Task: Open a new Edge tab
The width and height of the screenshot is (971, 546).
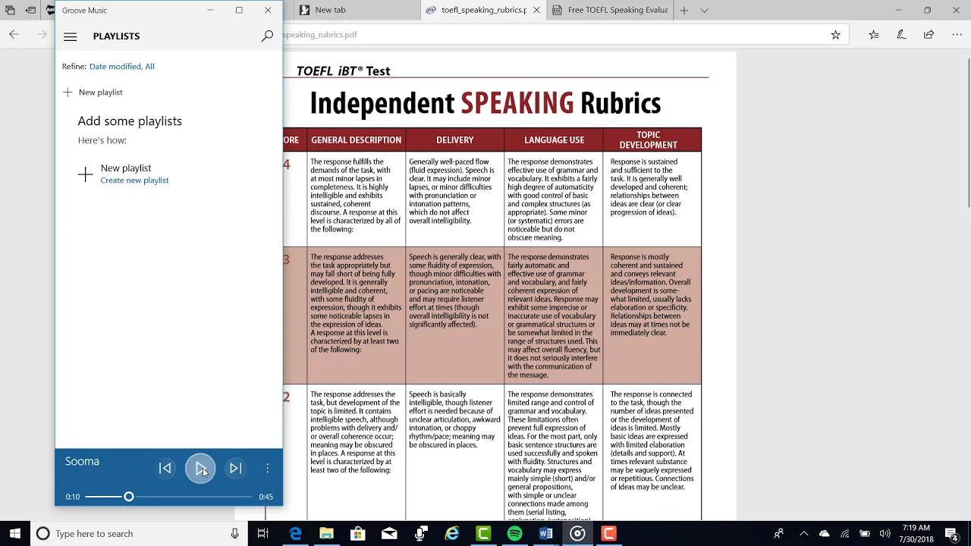Action: (684, 10)
